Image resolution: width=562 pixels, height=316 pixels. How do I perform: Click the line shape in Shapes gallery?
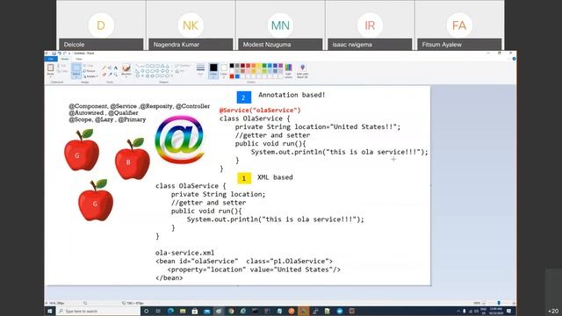tap(137, 66)
